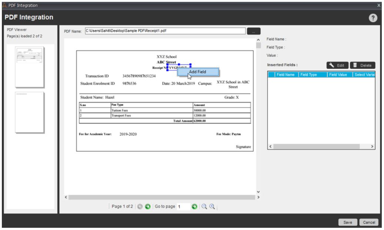Viewport: 384px width, 230px height.
Task: Click the 50000.00 amount cell
Action: pyautogui.click(x=222, y=110)
